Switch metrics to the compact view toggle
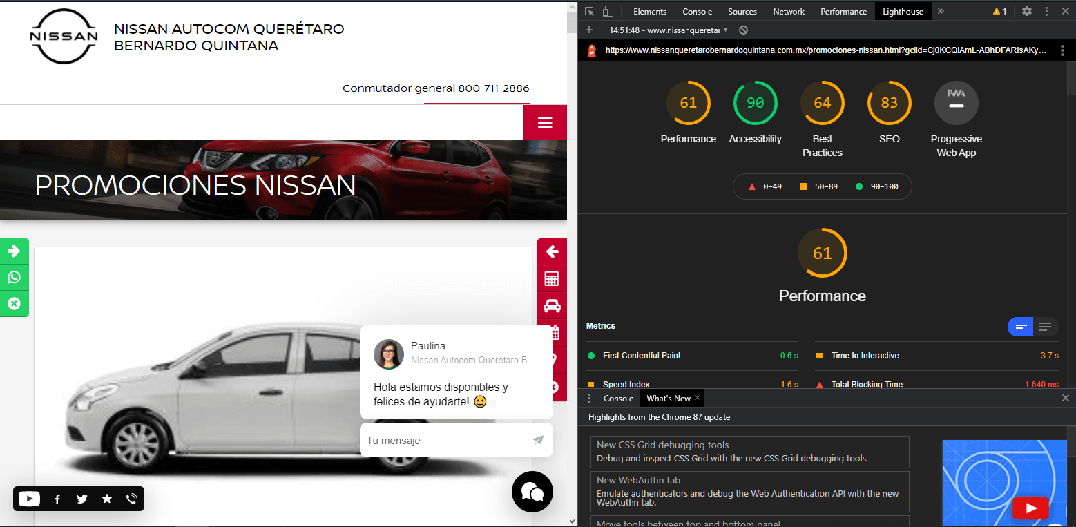 point(1021,327)
